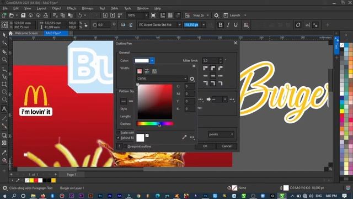Click the Import icon in standard toolbar
The width and height of the screenshot is (353, 199).
(105, 15)
